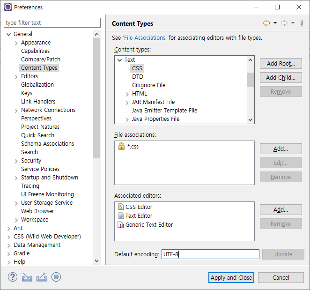310x290 pixels.
Task: Expand the Java Properties File node
Action: pos(127,119)
